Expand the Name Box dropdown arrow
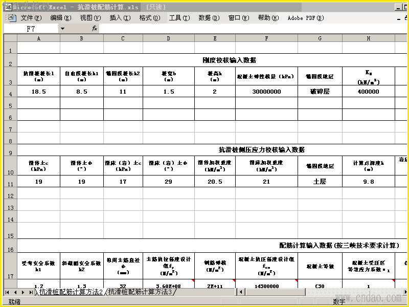The width and height of the screenshot is (409, 307). [x=62, y=29]
